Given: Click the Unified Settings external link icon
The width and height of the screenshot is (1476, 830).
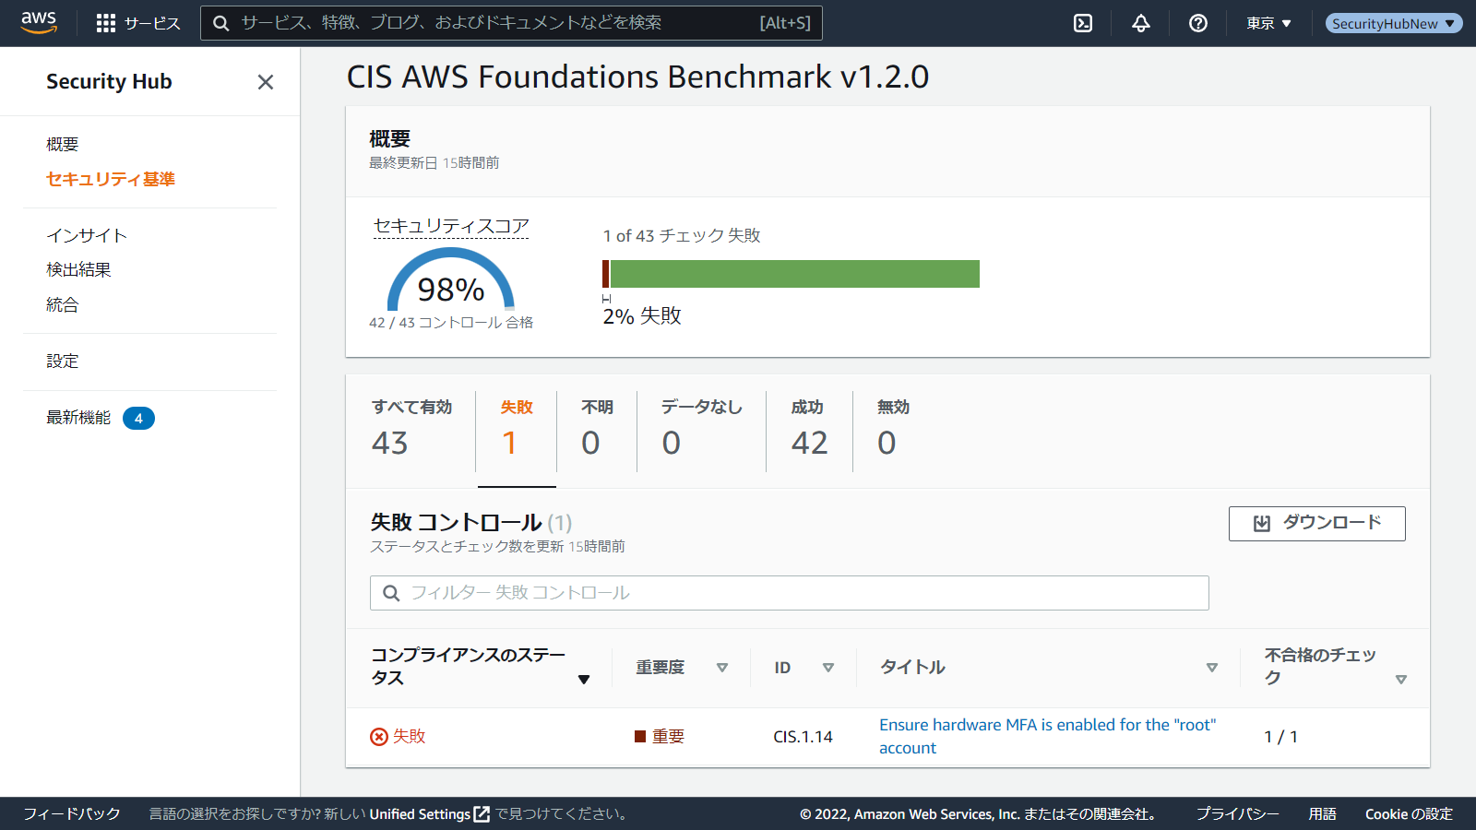Looking at the screenshot, I should [482, 814].
